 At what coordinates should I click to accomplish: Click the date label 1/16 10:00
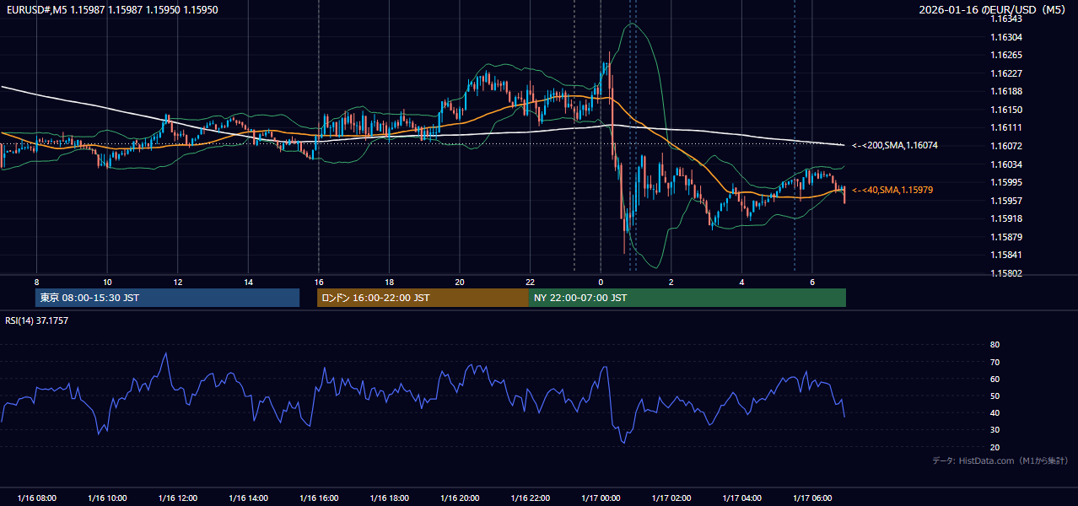tap(107, 498)
